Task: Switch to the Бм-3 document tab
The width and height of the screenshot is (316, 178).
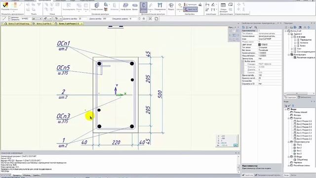Action: point(42,24)
